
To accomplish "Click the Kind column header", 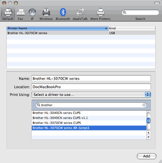I will coord(132,28).
